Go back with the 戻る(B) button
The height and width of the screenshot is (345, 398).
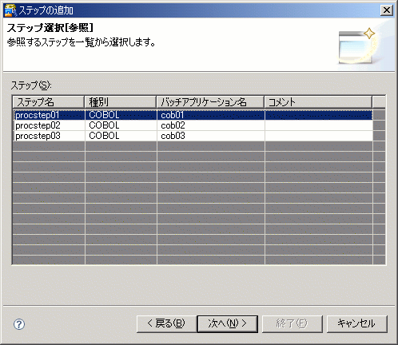pos(166,324)
